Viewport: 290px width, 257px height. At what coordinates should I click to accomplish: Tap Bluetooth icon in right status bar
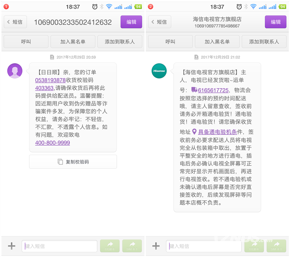coord(246,7)
